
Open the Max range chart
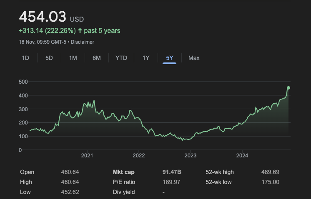[194, 58]
